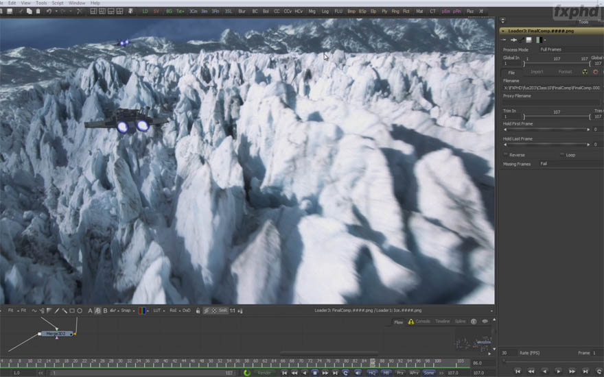Select the Merge3D2 node in flow
This screenshot has width=604, height=377.
(56, 334)
